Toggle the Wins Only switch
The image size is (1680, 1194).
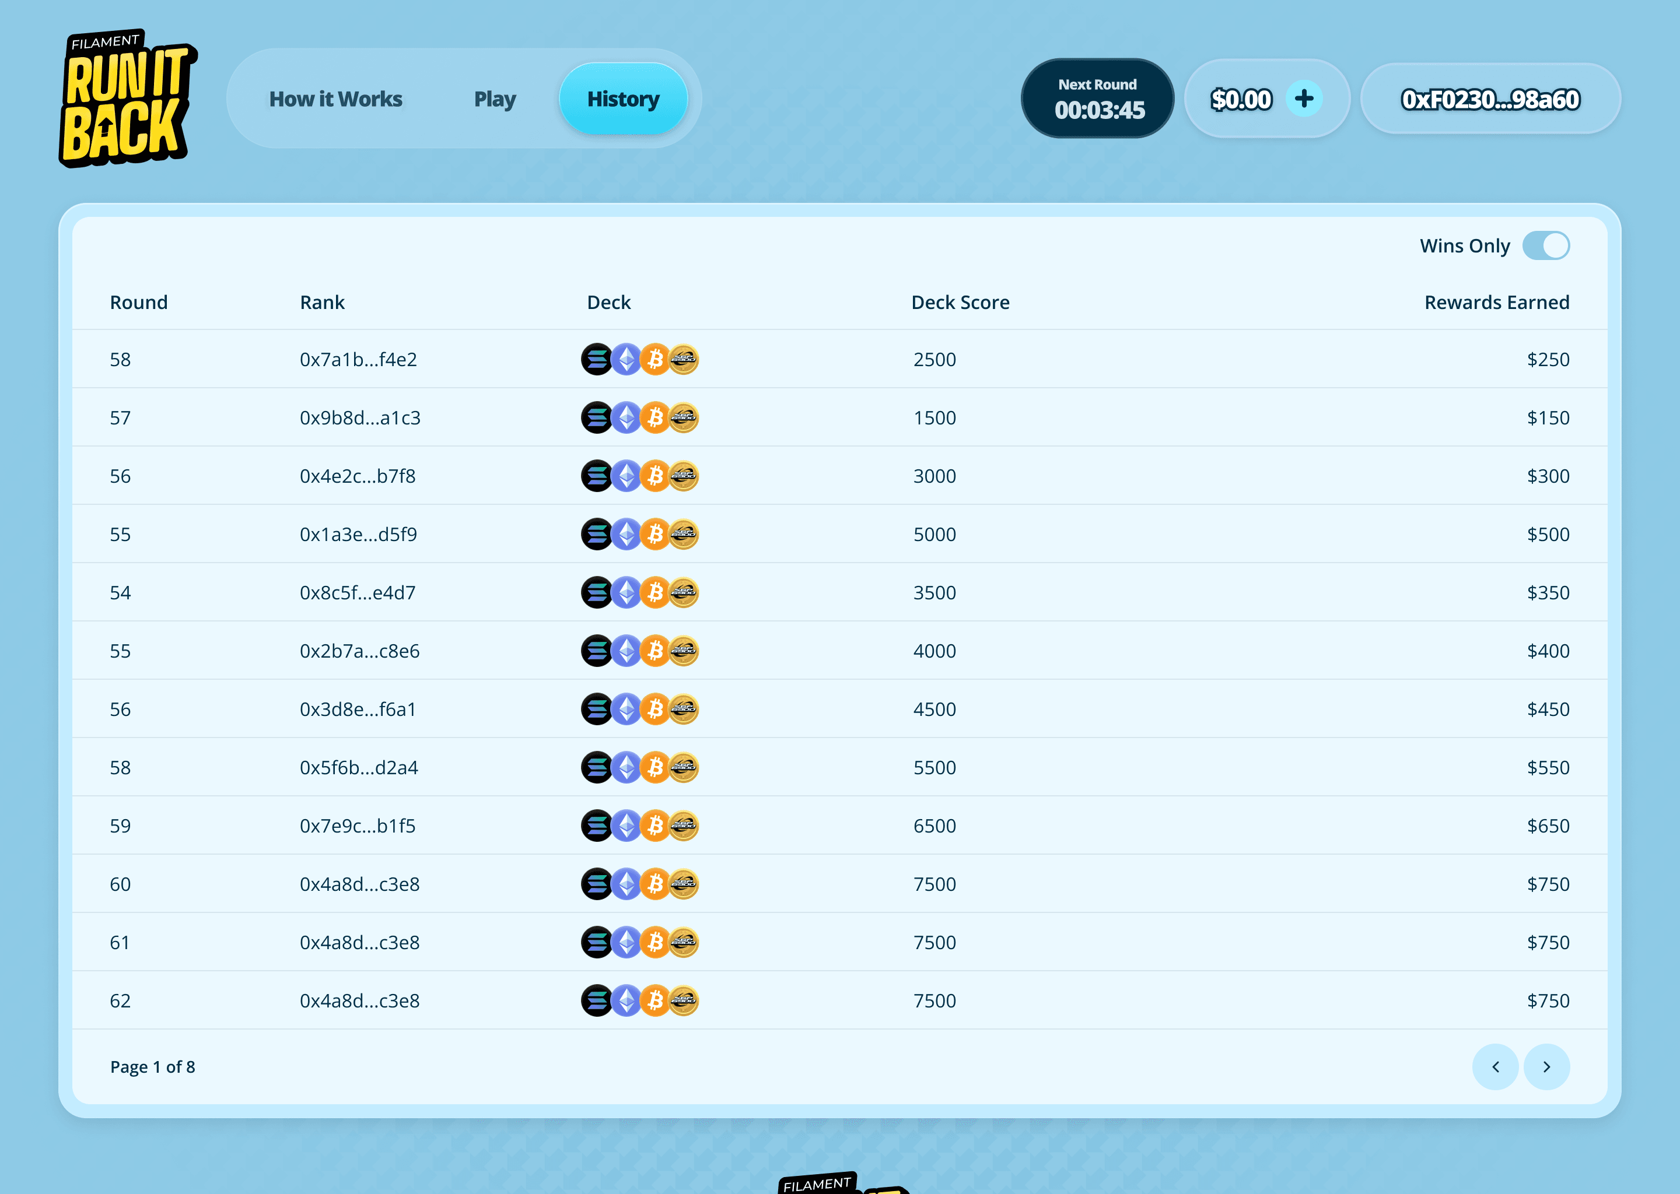1545,245
